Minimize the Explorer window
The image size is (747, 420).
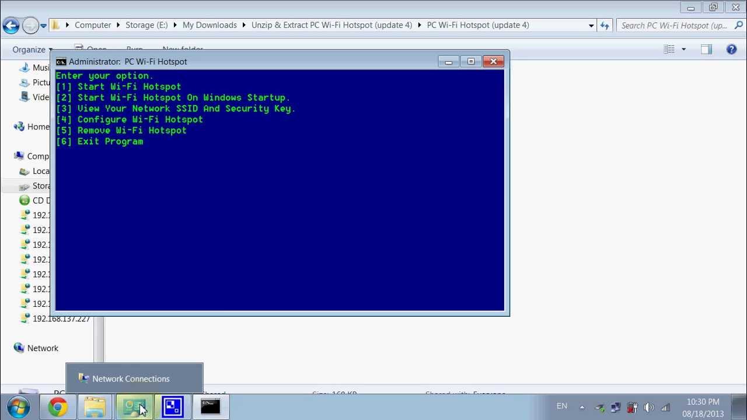tap(690, 8)
